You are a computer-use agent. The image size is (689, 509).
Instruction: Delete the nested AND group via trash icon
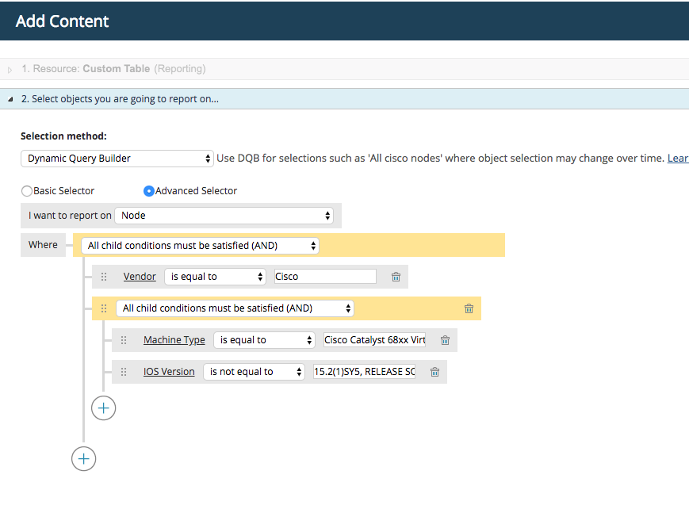[x=469, y=308]
